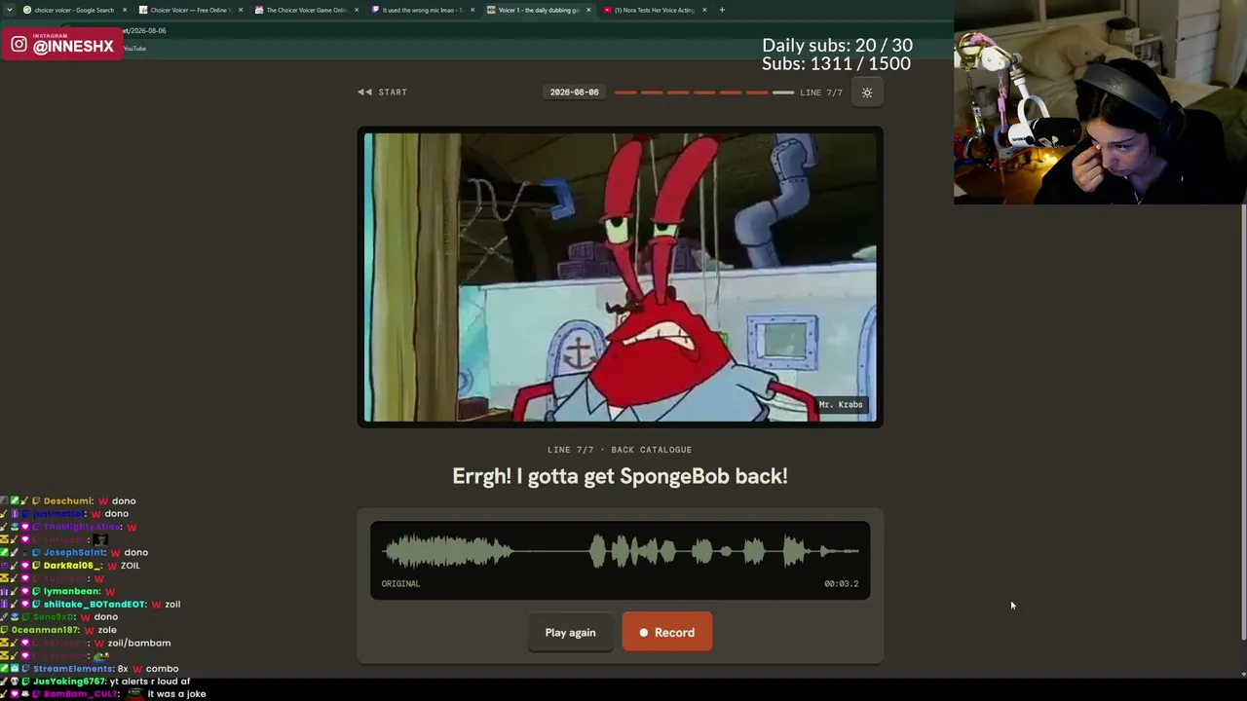The height and width of the screenshot is (701, 1247).
Task: Close the 'Choicer Voicer — Free Online' tab
Action: point(241,10)
